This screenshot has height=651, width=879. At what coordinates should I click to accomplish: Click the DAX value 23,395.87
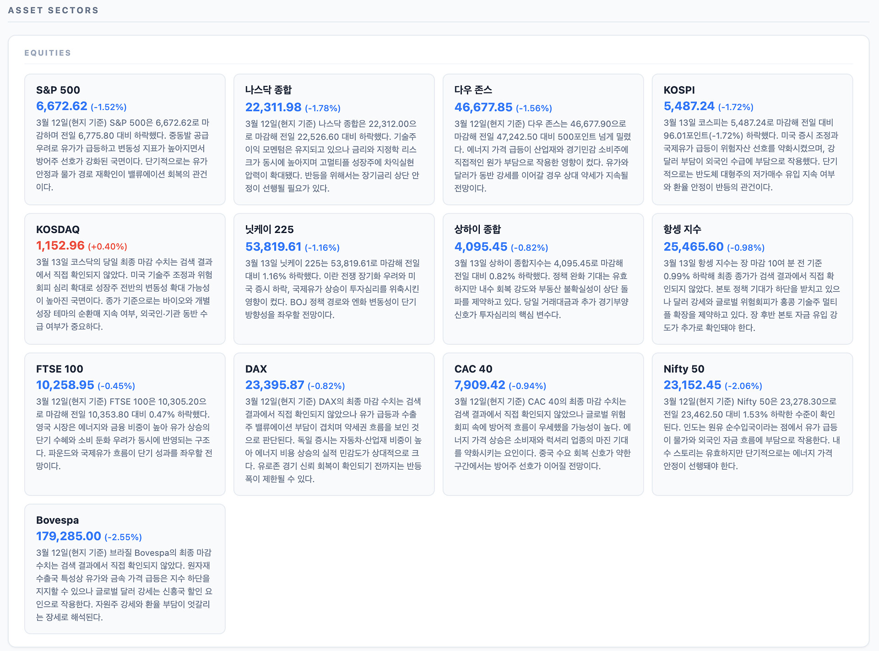click(274, 385)
